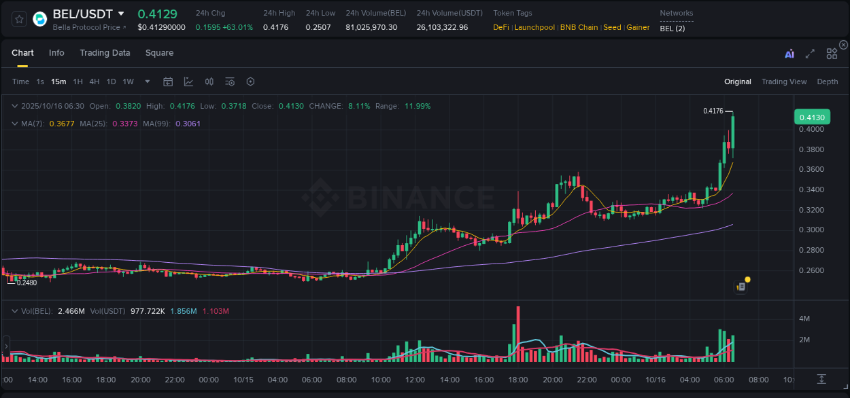Open the indicators list icon
Screen dimensions: 850x398
pos(230,81)
